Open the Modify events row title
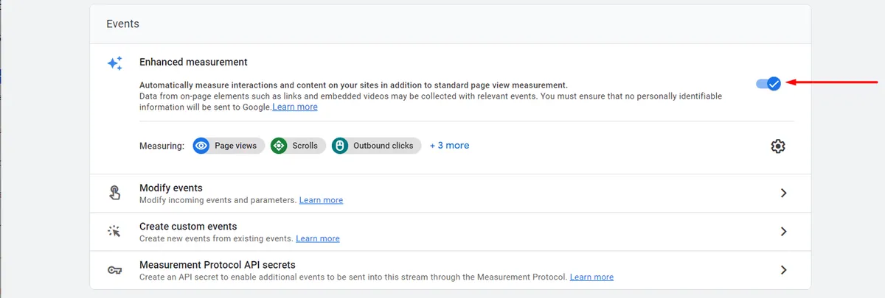The image size is (885, 298). click(x=171, y=188)
